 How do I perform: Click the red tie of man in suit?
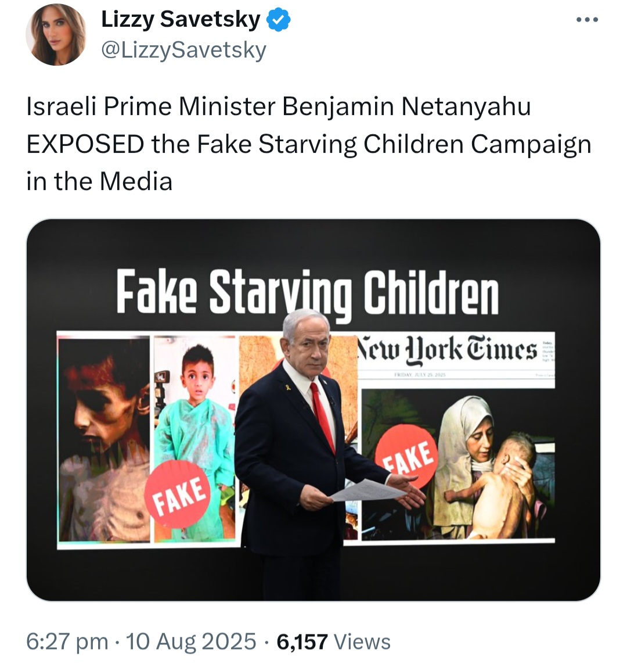click(x=323, y=417)
